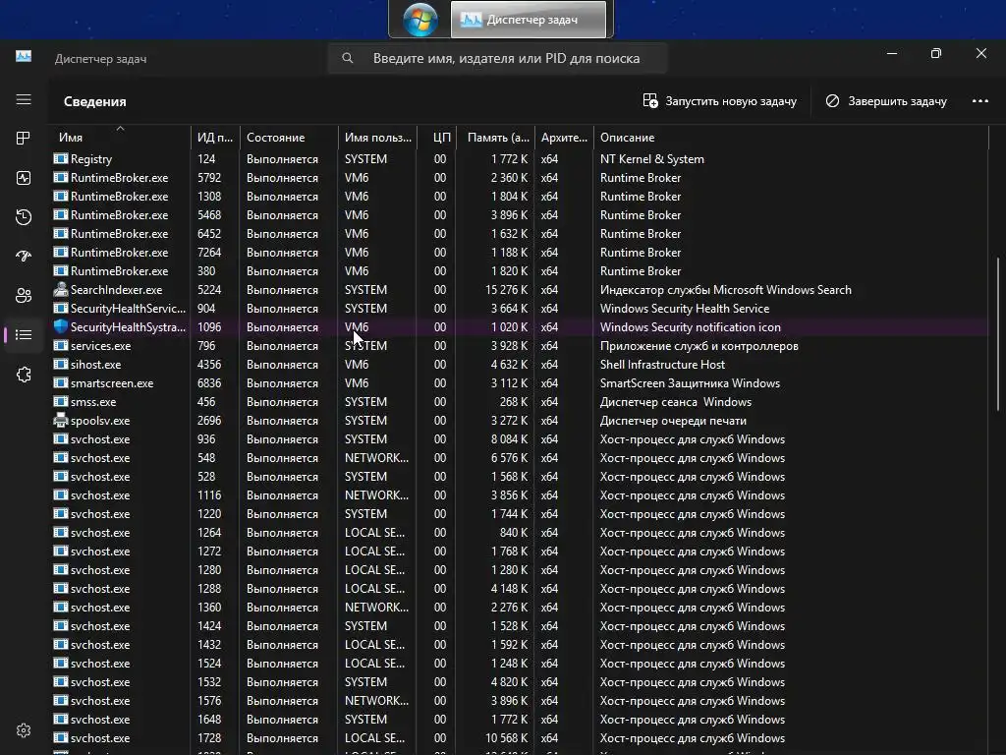Click 'Сведения' page heading
The width and height of the screenshot is (1006, 755).
(x=95, y=101)
